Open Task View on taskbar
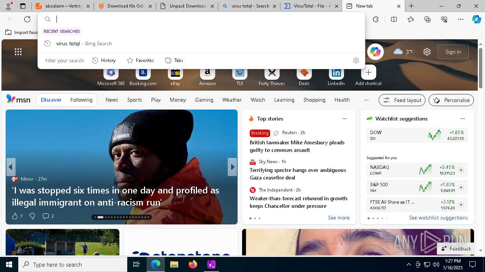 [136, 264]
